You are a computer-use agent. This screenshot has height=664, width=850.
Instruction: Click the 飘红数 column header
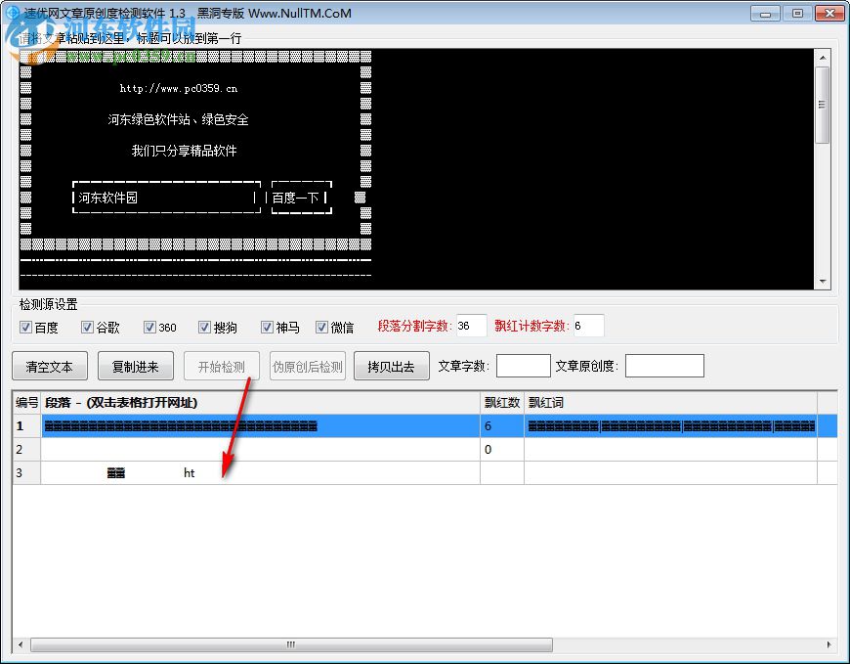point(502,403)
